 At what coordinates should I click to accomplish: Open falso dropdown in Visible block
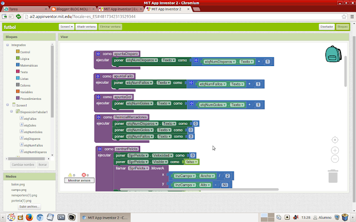pos(191,162)
